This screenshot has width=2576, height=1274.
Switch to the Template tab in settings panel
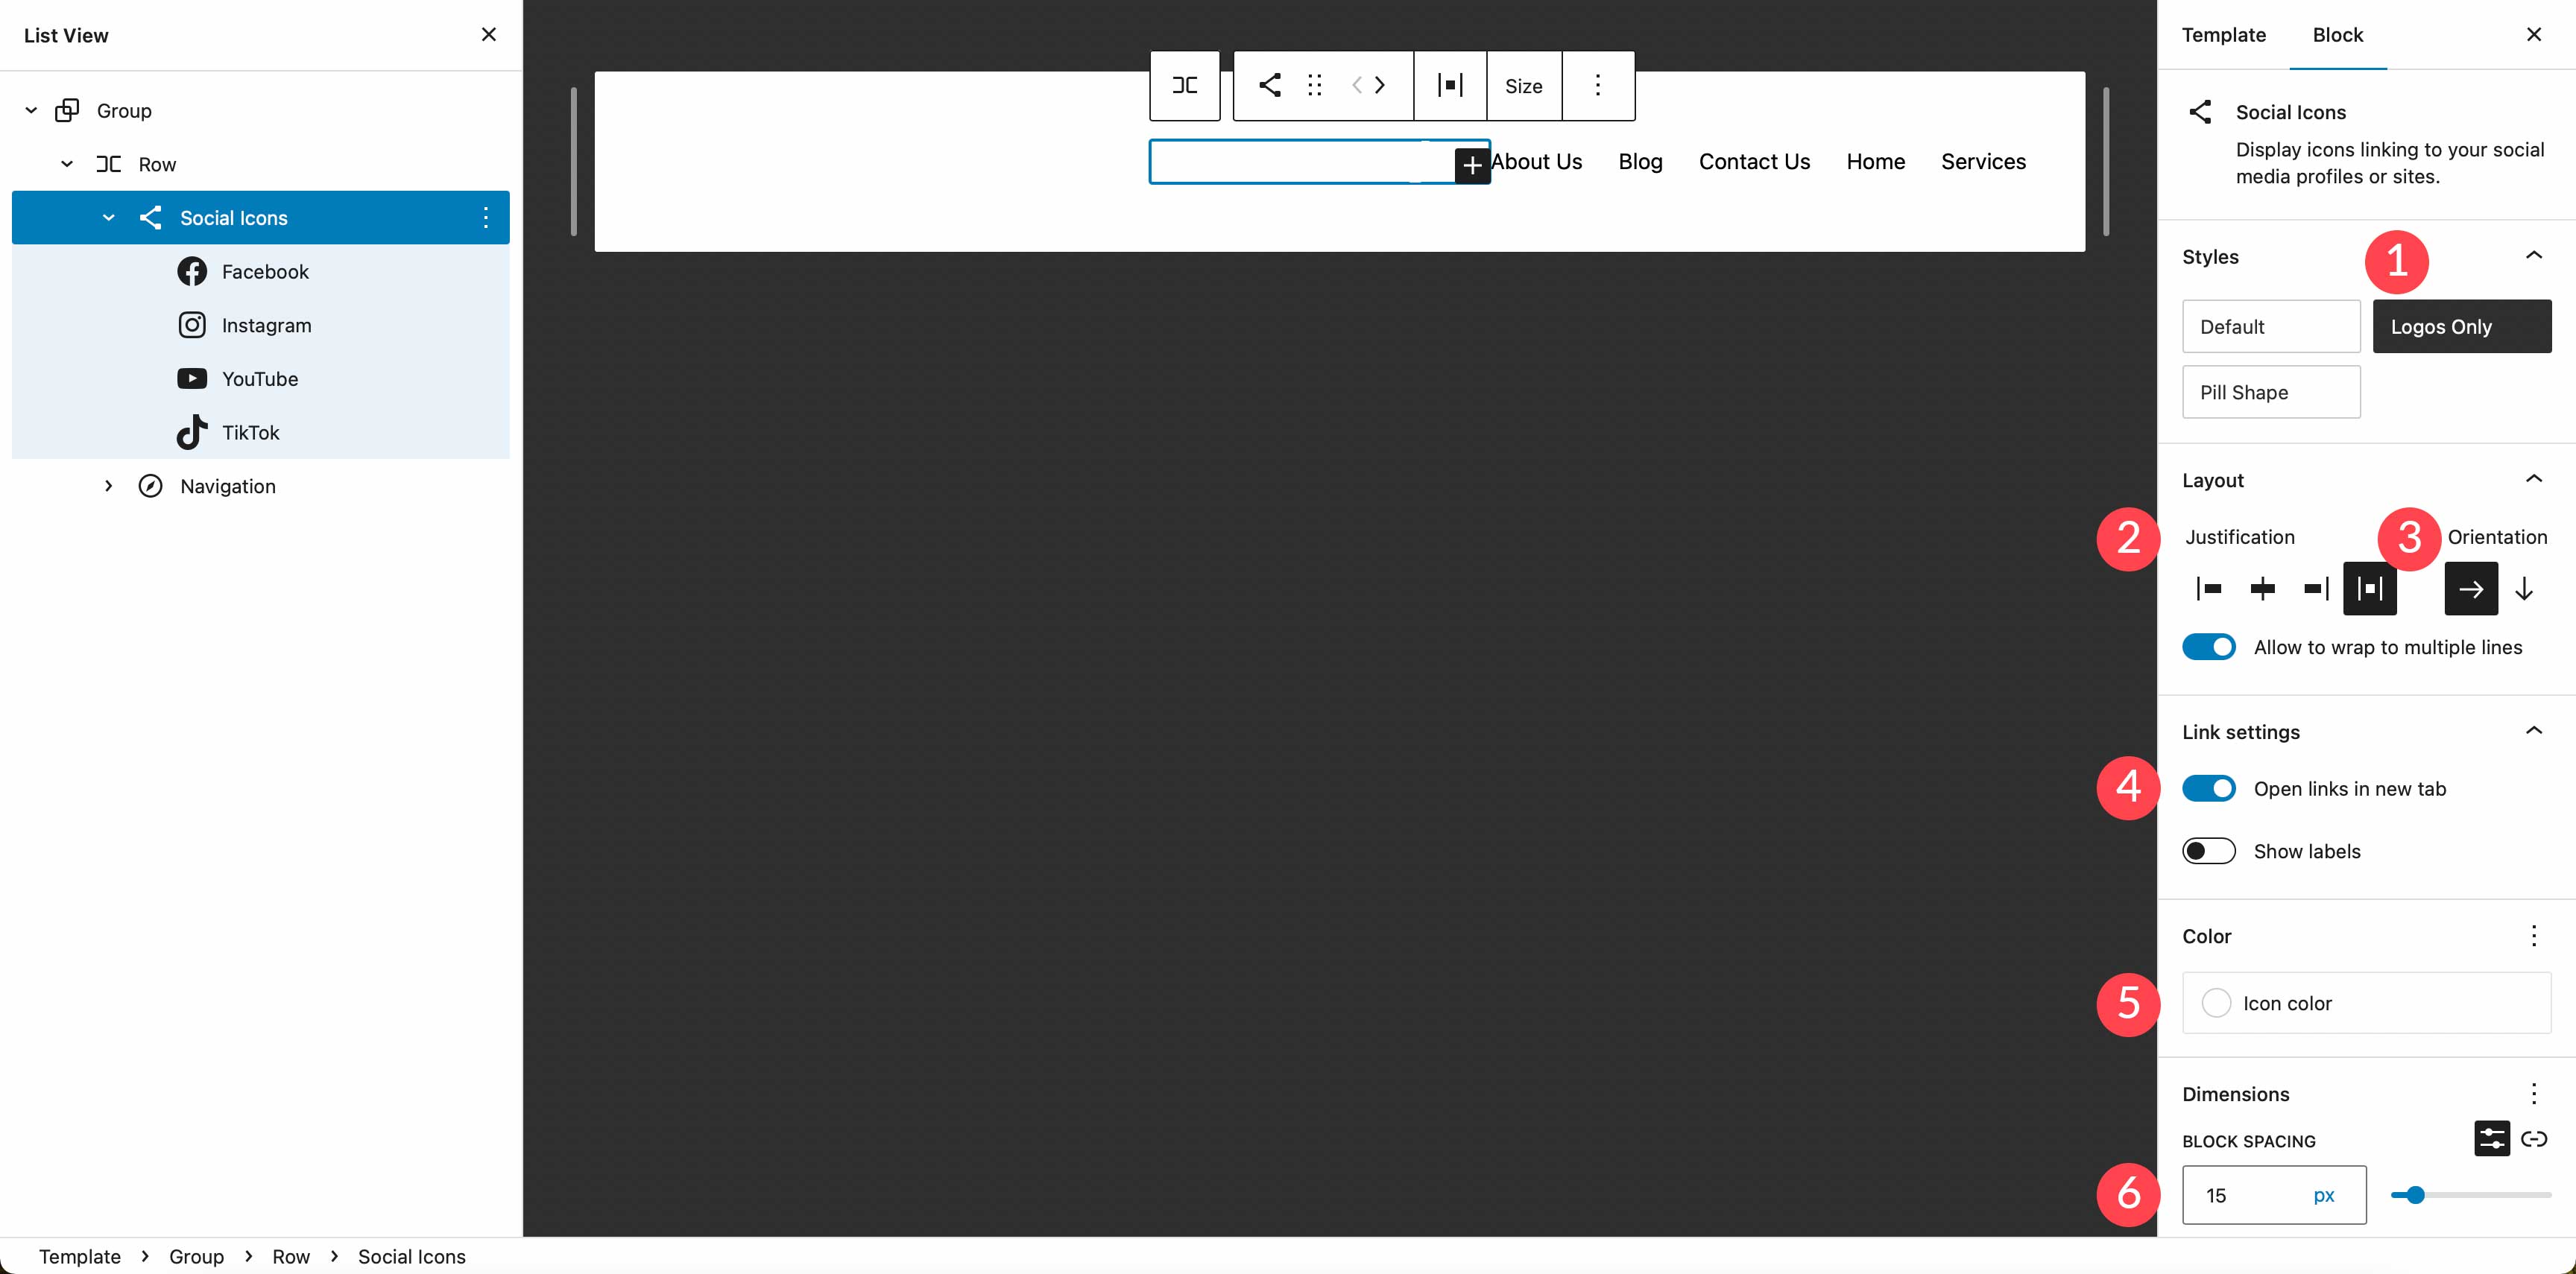pyautogui.click(x=2224, y=34)
